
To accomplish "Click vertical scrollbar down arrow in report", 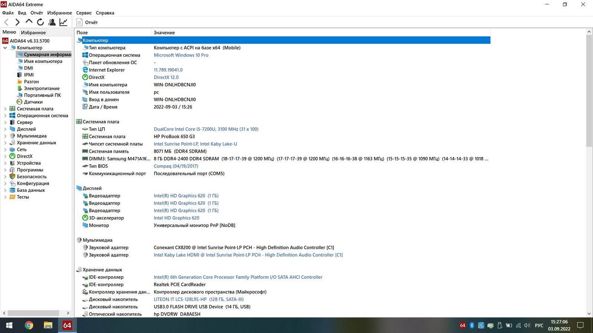I will pos(589,313).
